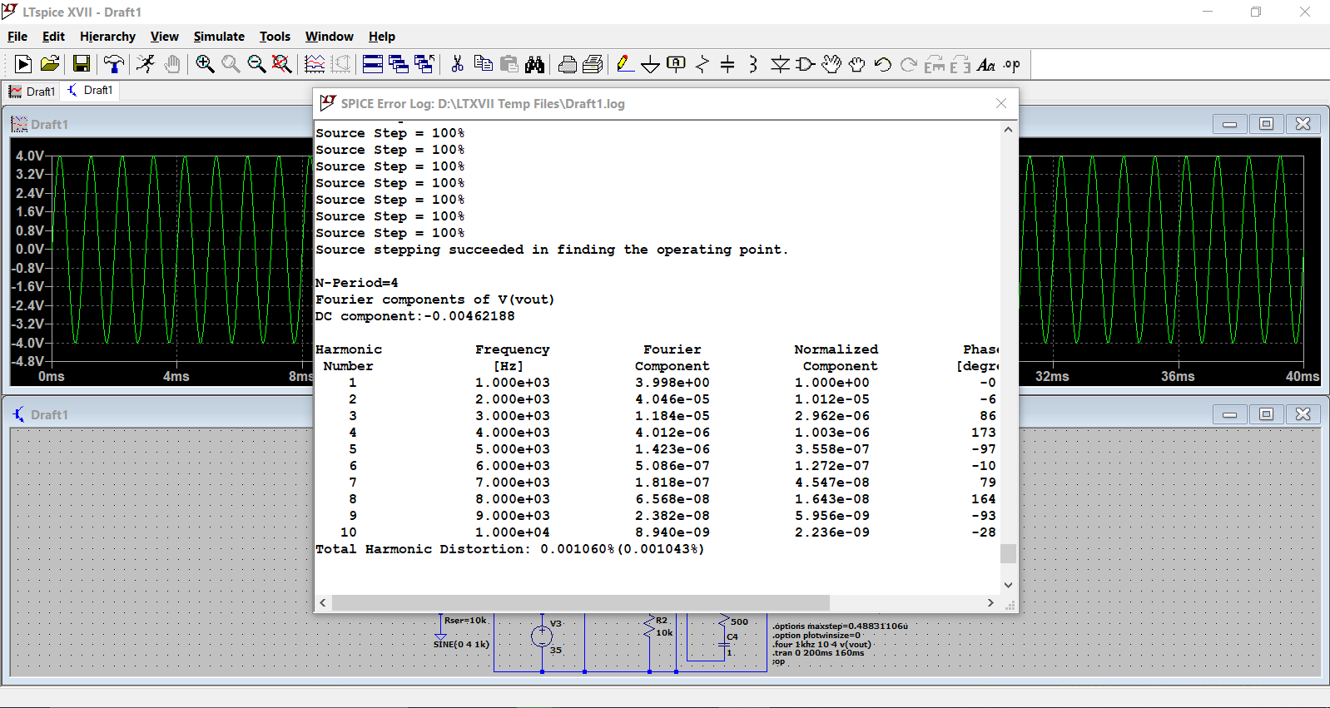Cascade the windows using the toolbar icon
Screen dimensions: 1330x708
(399, 64)
